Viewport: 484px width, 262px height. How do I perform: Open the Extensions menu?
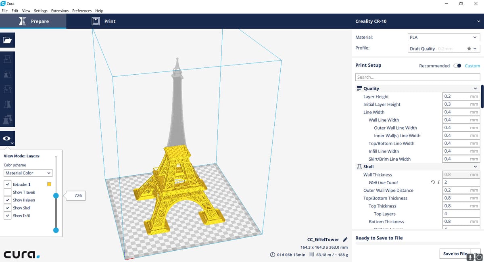(x=60, y=10)
